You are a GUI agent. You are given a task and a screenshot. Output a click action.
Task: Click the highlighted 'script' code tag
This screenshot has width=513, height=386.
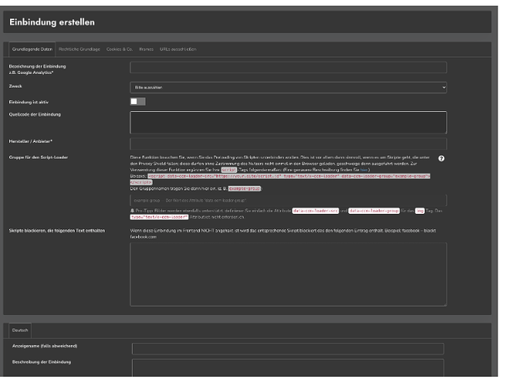coord(228,170)
